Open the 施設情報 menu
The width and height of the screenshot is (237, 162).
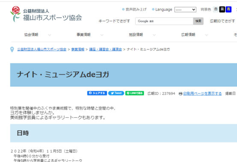pos(136,35)
